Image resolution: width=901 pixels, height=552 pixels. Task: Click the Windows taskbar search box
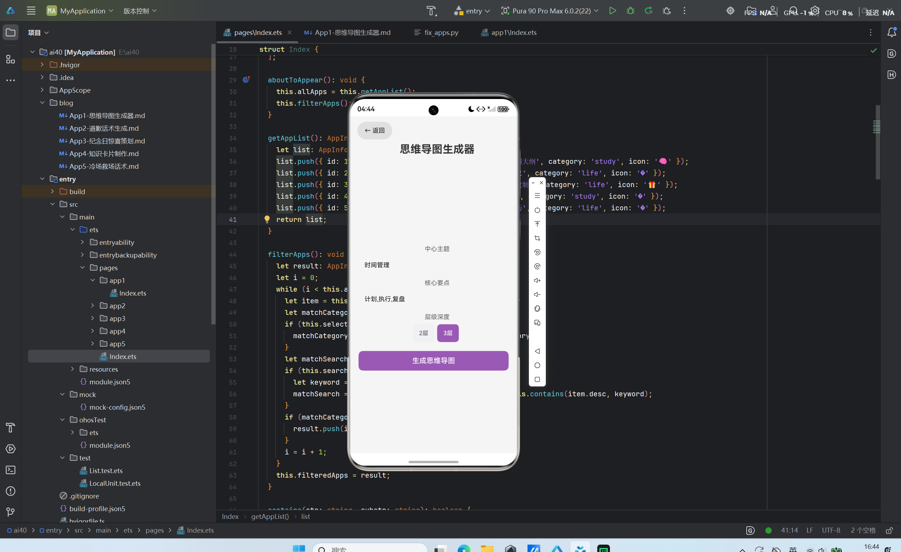(370, 548)
